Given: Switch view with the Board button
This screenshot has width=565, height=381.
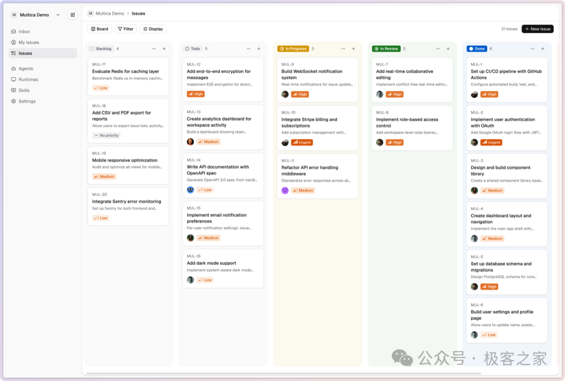Looking at the screenshot, I should (x=99, y=29).
